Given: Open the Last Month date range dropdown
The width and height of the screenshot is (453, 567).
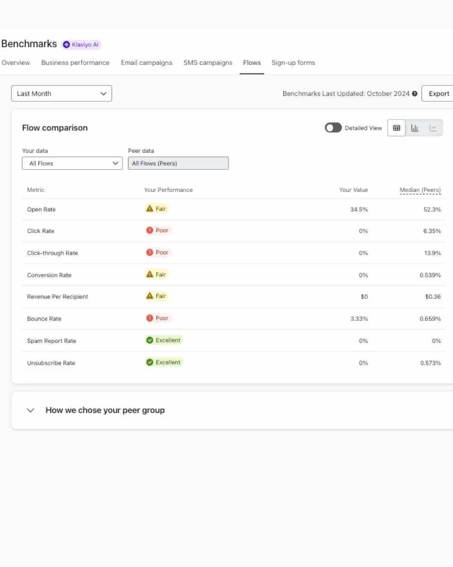Looking at the screenshot, I should (x=62, y=93).
